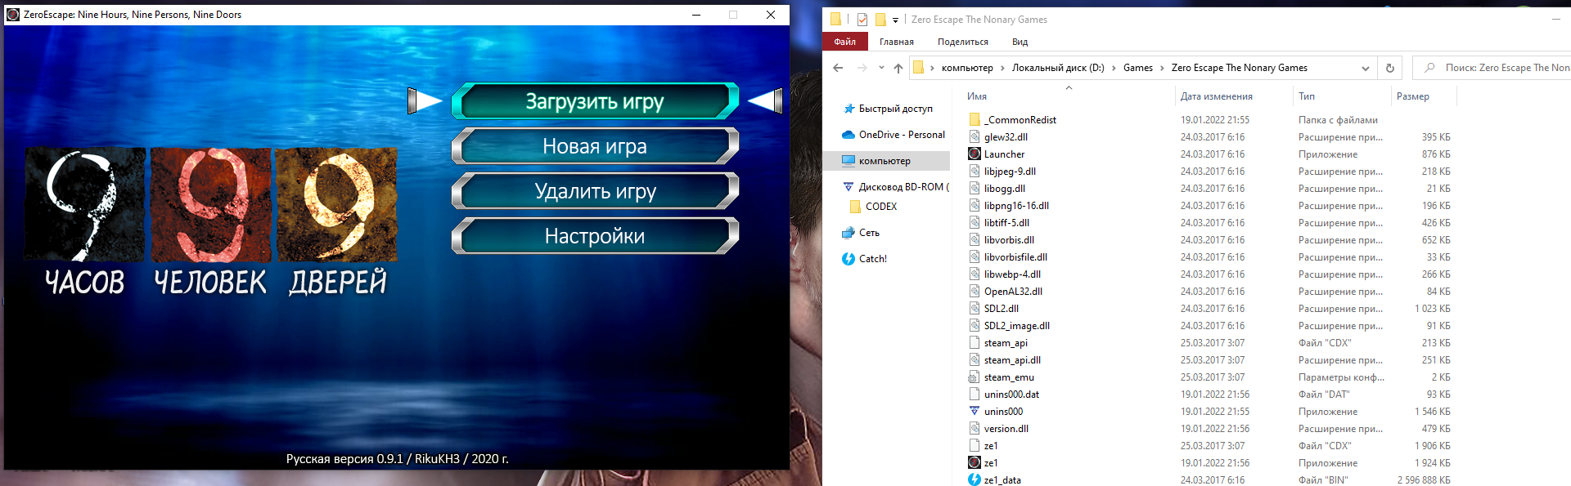Viewport: 1571px width, 486px height.
Task: Select the OpenAL32.dll file icon
Action: (x=975, y=292)
